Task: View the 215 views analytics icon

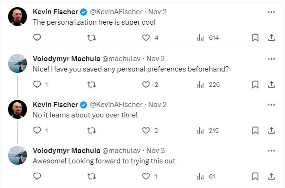Action: 200,131
